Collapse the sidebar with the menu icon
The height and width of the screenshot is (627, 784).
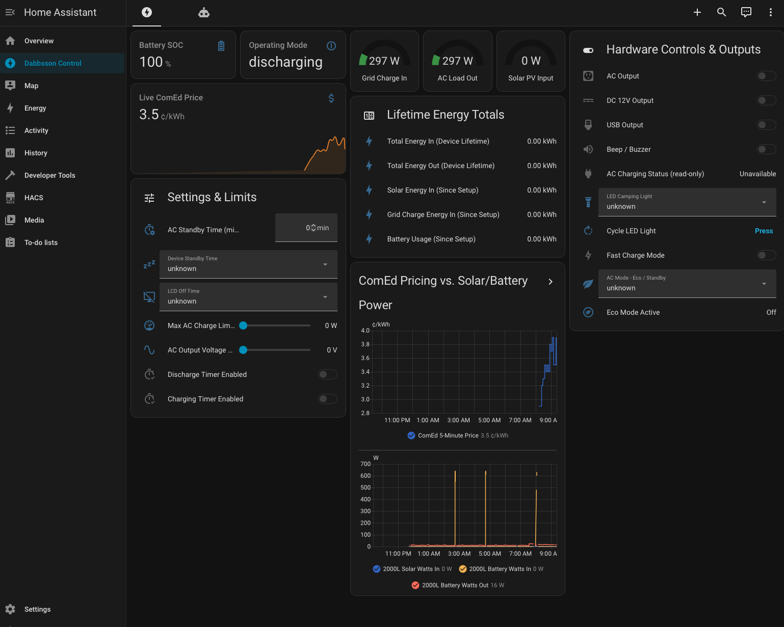(x=10, y=12)
